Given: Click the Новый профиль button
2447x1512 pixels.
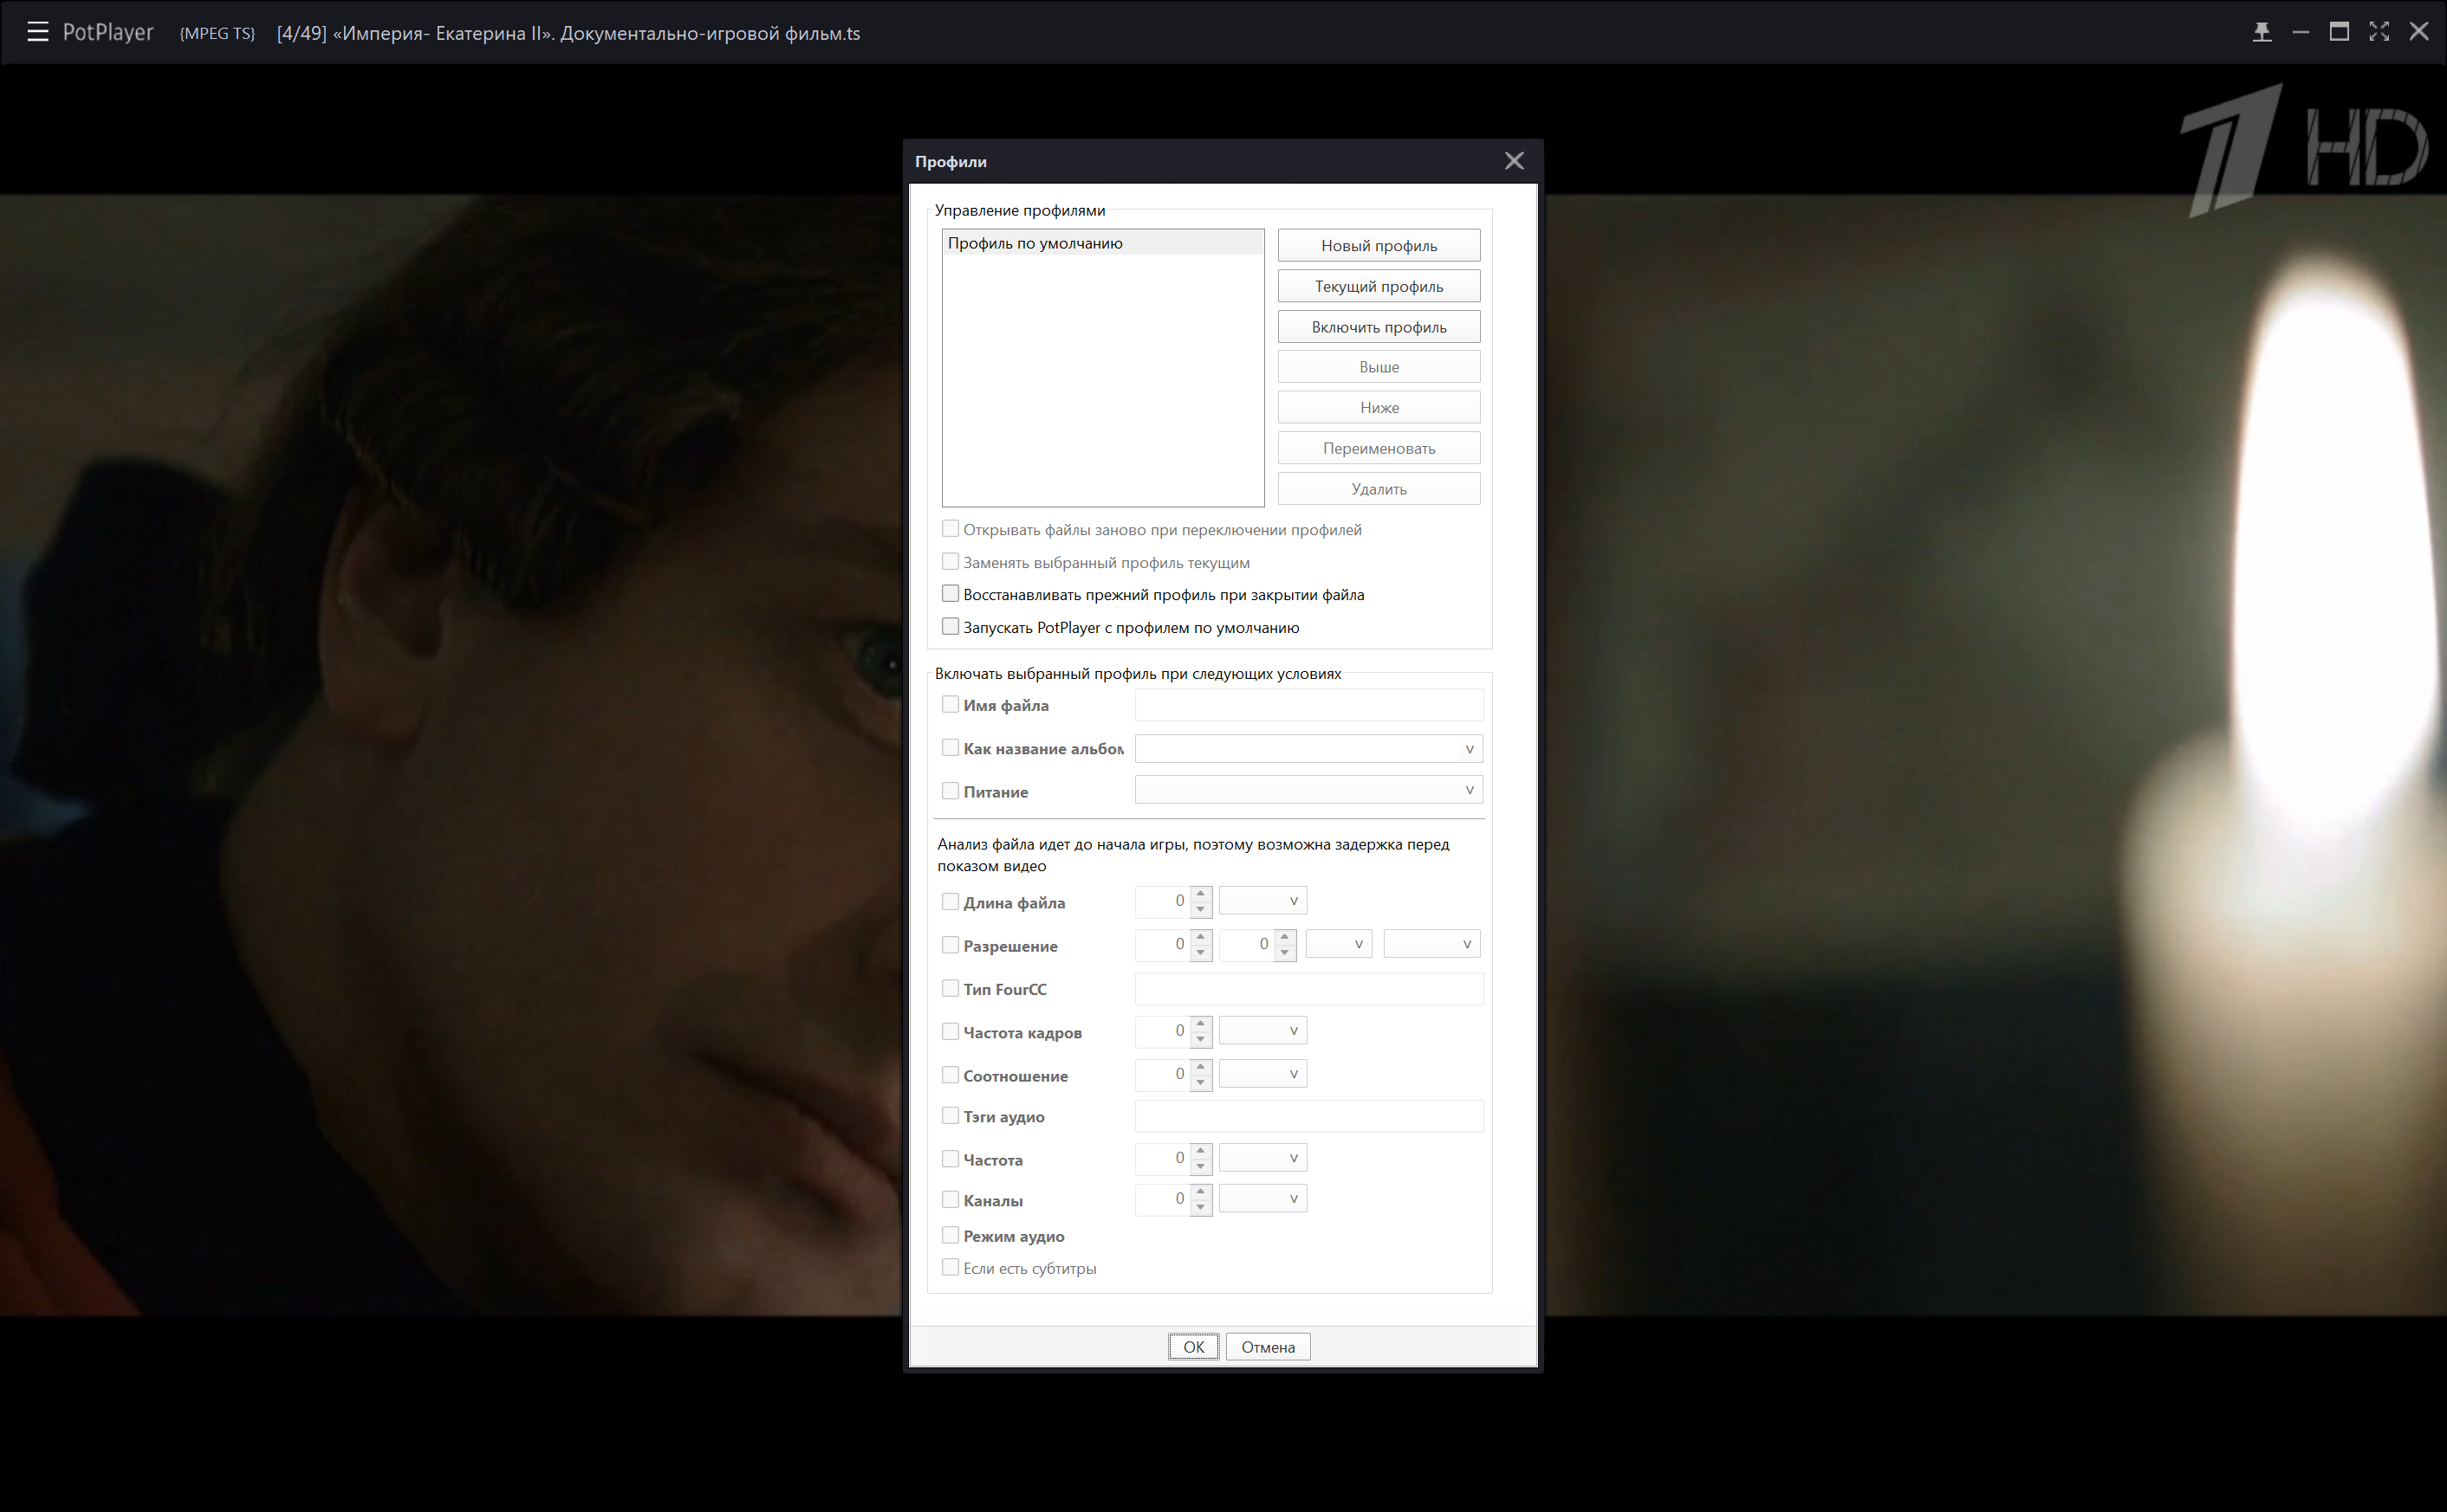Looking at the screenshot, I should tap(1379, 246).
